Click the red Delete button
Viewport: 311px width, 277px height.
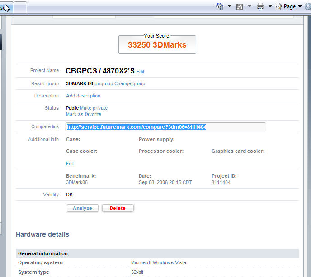118,208
